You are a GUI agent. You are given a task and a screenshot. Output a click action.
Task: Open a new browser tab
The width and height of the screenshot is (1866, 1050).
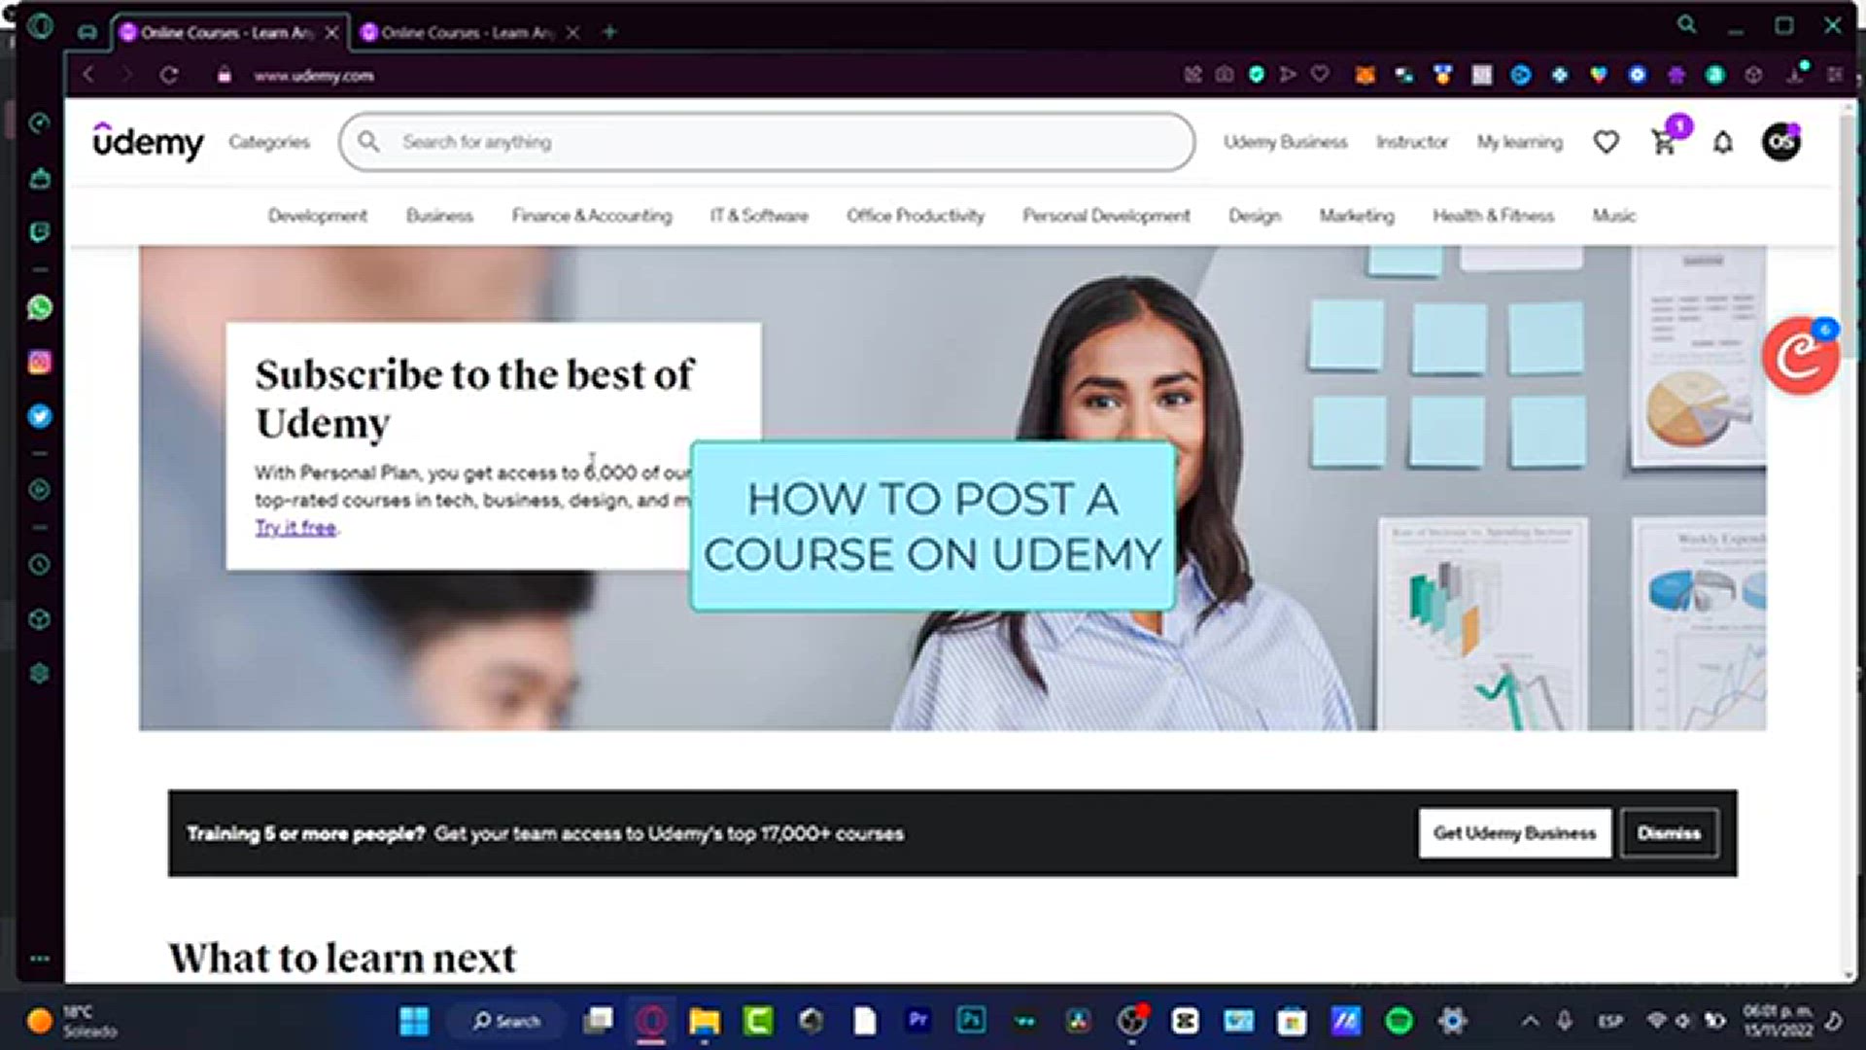pyautogui.click(x=609, y=32)
